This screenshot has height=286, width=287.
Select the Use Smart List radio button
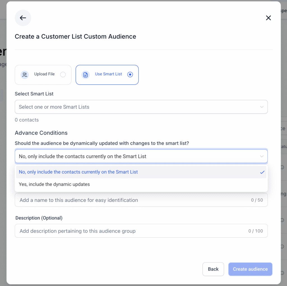130,74
